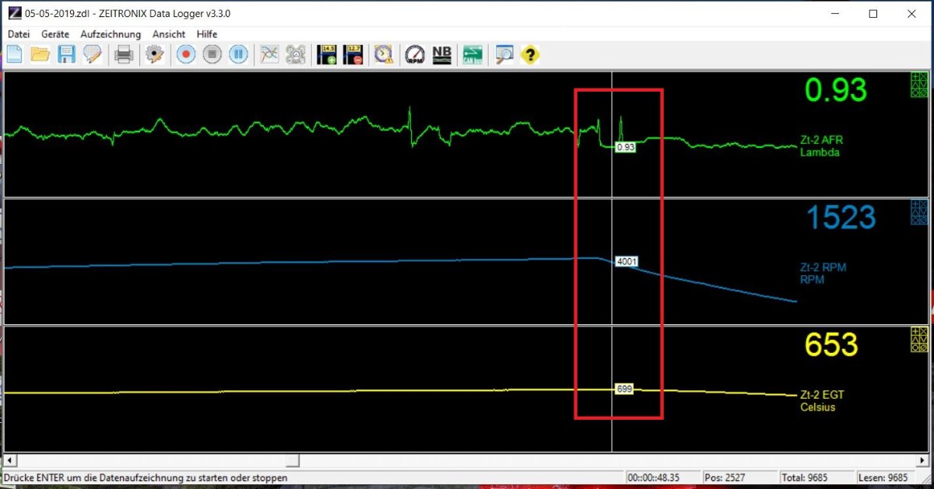Print the current graph
934x489 pixels.
124,54
